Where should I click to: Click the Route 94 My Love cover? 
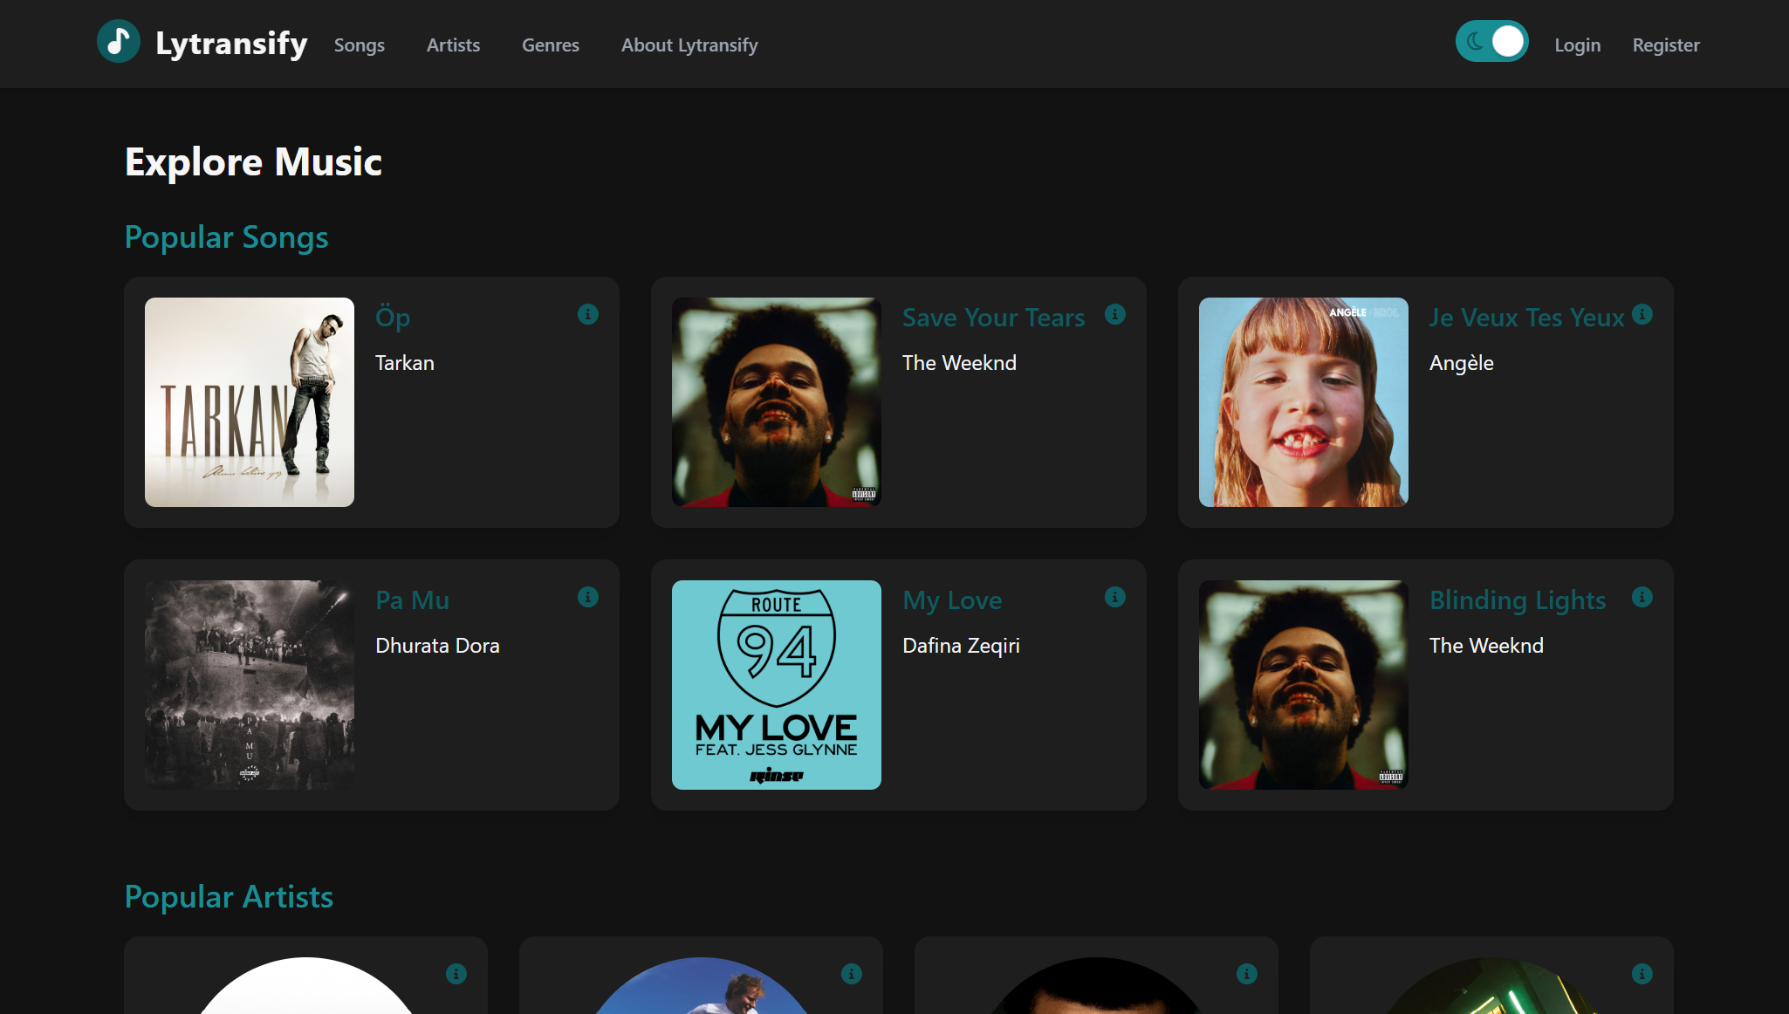tap(777, 685)
